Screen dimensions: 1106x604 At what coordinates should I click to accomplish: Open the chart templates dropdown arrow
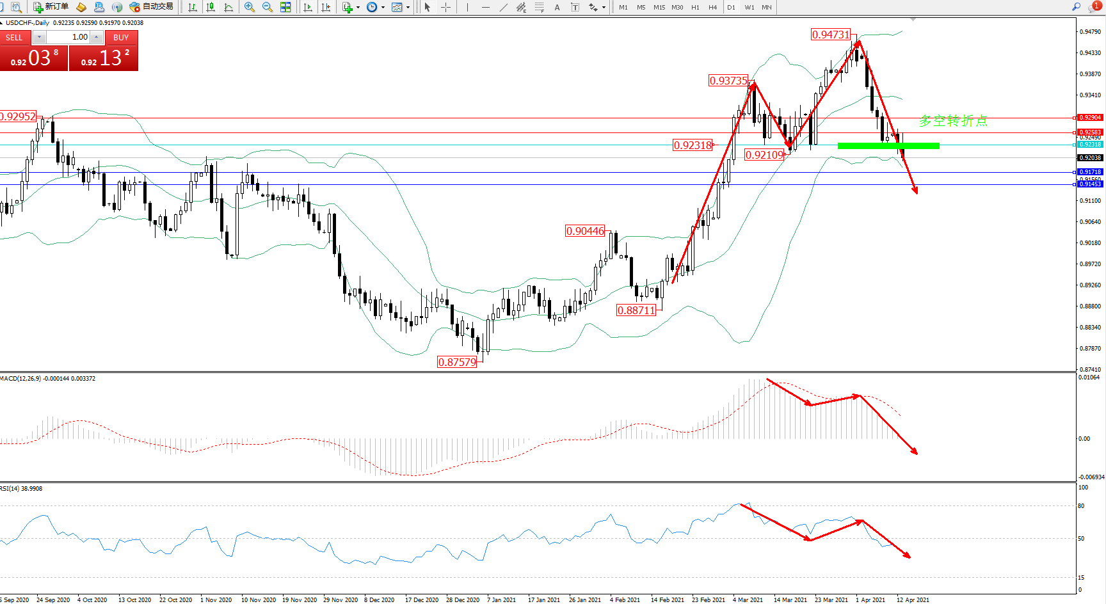(x=408, y=8)
